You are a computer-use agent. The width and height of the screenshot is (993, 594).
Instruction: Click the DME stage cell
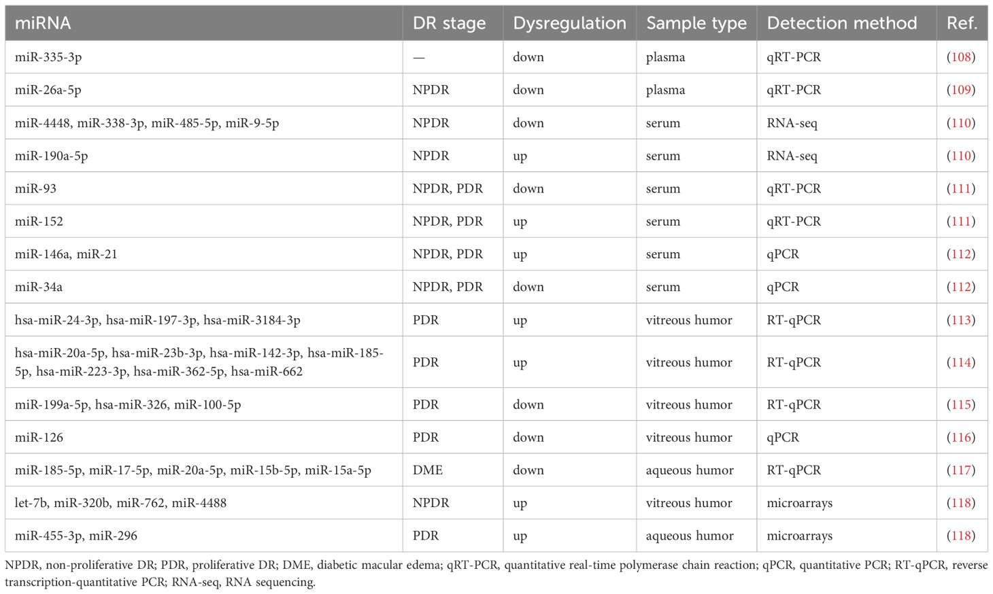[x=427, y=470]
